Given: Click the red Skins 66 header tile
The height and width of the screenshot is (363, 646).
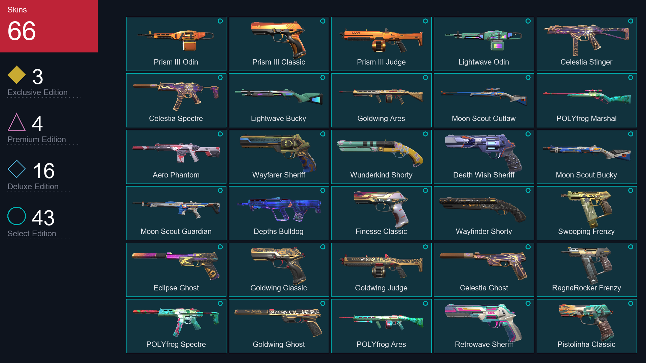Looking at the screenshot, I should pos(49,26).
